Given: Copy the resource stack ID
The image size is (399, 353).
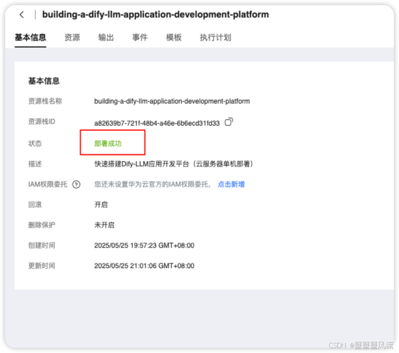Looking at the screenshot, I should (229, 122).
